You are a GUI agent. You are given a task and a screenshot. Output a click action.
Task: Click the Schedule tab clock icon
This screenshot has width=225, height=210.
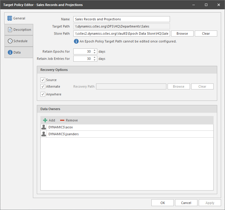pyautogui.click(x=10, y=41)
